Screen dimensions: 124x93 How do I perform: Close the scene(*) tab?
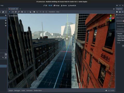(17, 9)
